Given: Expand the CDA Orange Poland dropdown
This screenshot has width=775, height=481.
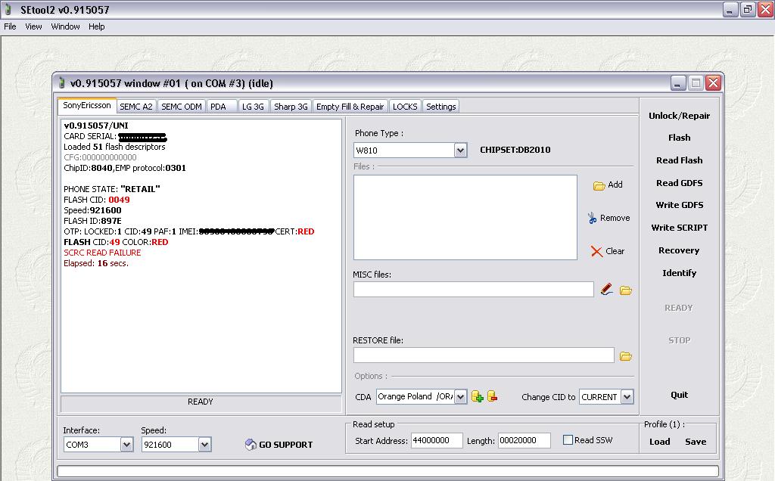Looking at the screenshot, I should (x=460, y=396).
